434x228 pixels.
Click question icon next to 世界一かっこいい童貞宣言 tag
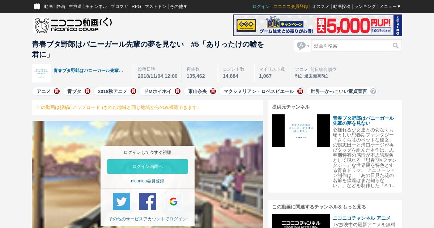coord(373,91)
